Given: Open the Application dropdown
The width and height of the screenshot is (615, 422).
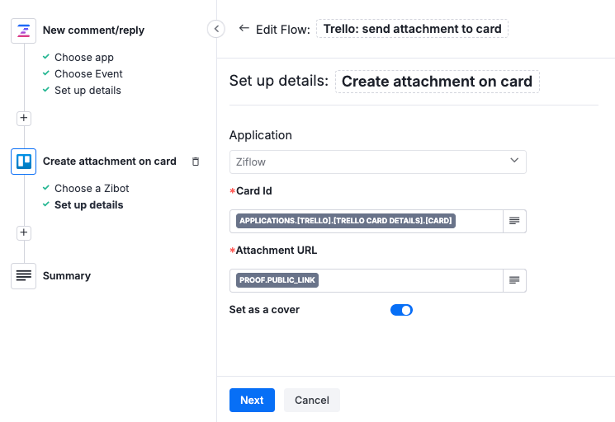Looking at the screenshot, I should 378,162.
